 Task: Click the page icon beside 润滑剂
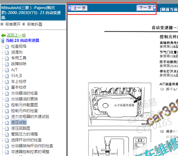coord(7,52)
